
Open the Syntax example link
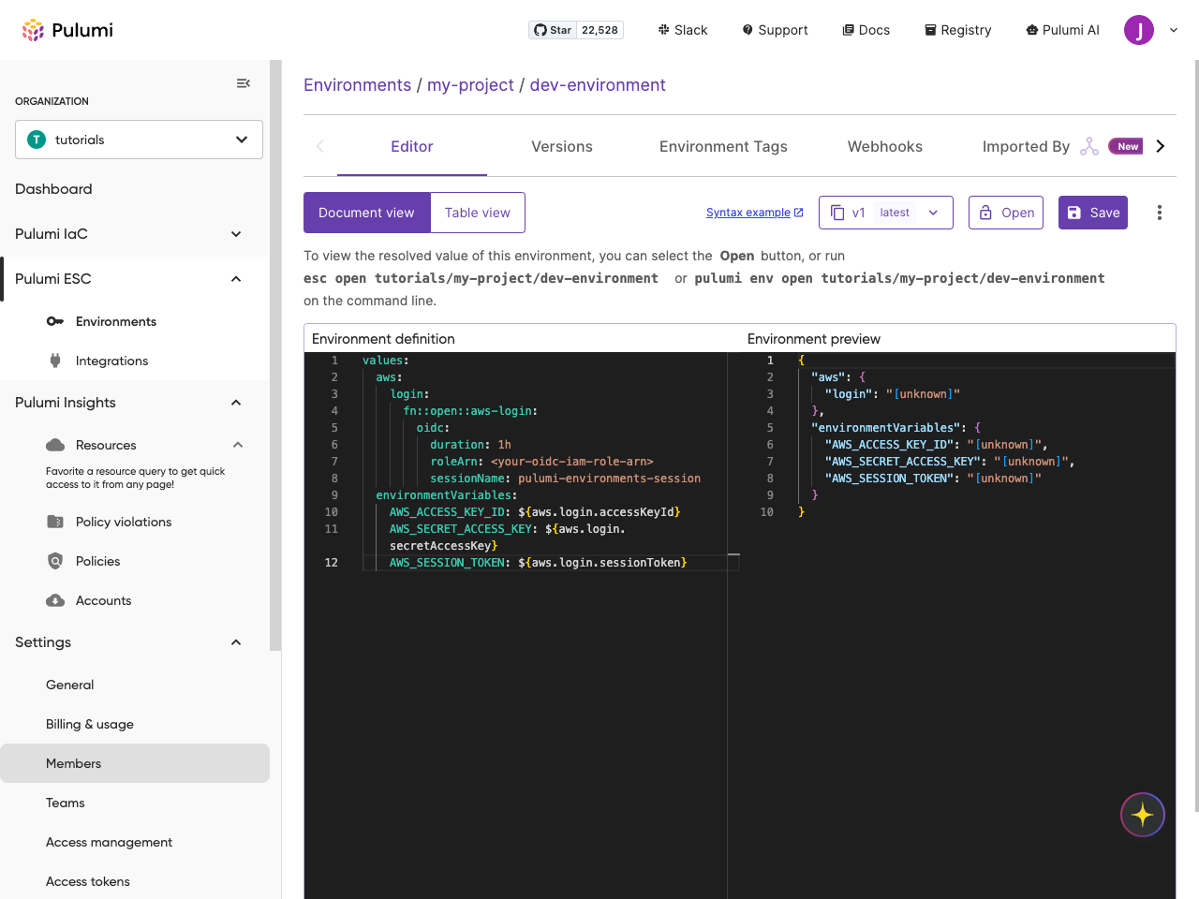[754, 213]
